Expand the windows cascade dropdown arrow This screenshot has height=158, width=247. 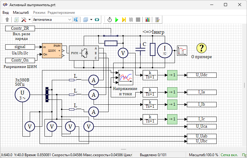[91, 20]
